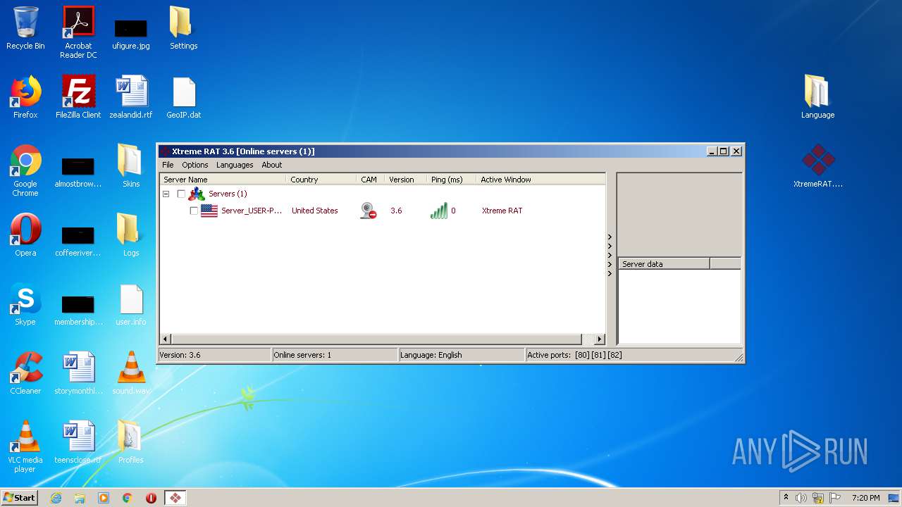Click the green ping signal bars icon
Viewport: 902px width, 507px height.
pos(438,211)
